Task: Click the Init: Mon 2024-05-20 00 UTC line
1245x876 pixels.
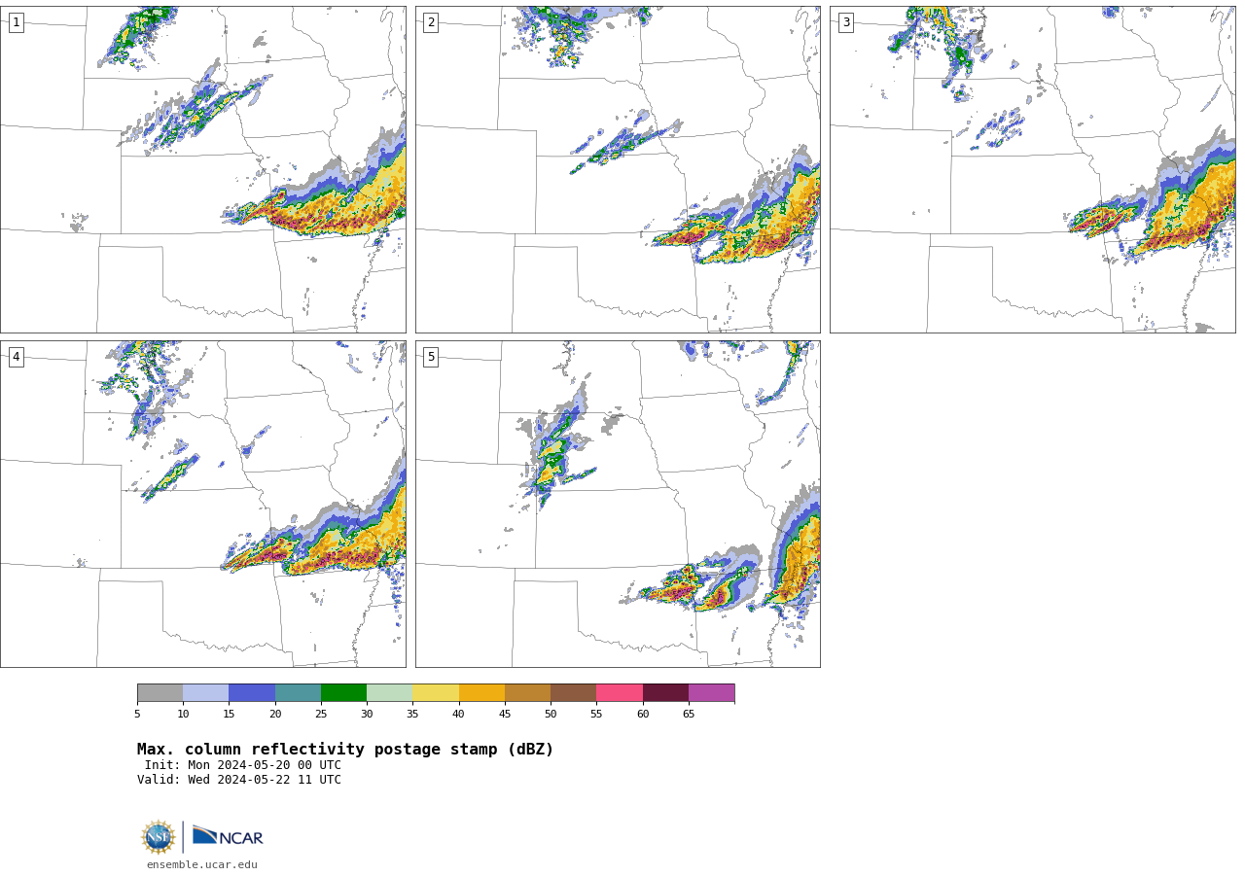Action: pyautogui.click(x=243, y=765)
